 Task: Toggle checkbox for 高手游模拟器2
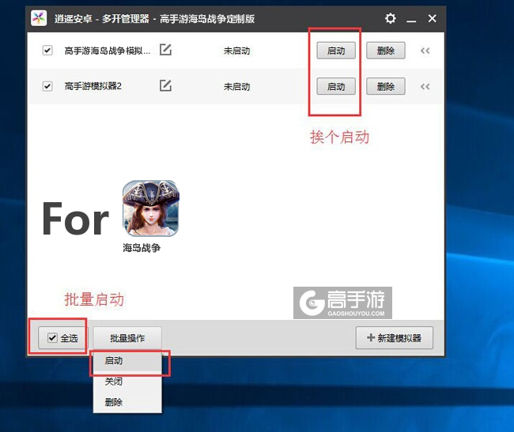pyautogui.click(x=47, y=86)
